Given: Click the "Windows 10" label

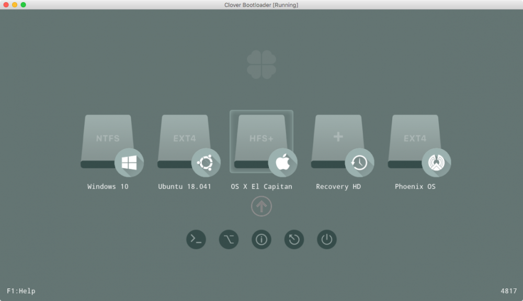Looking at the screenshot, I should (108, 186).
